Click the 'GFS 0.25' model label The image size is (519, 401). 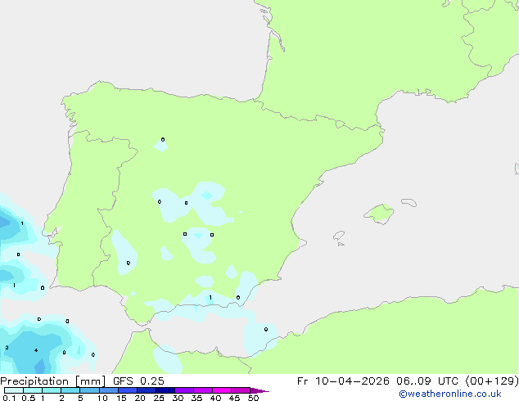point(138,381)
